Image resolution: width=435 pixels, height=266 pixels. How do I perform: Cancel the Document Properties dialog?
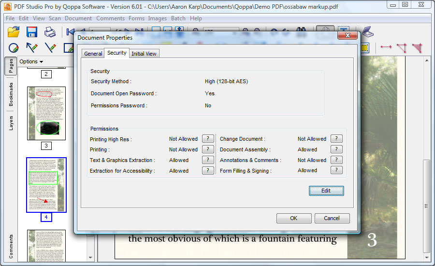(x=332, y=218)
